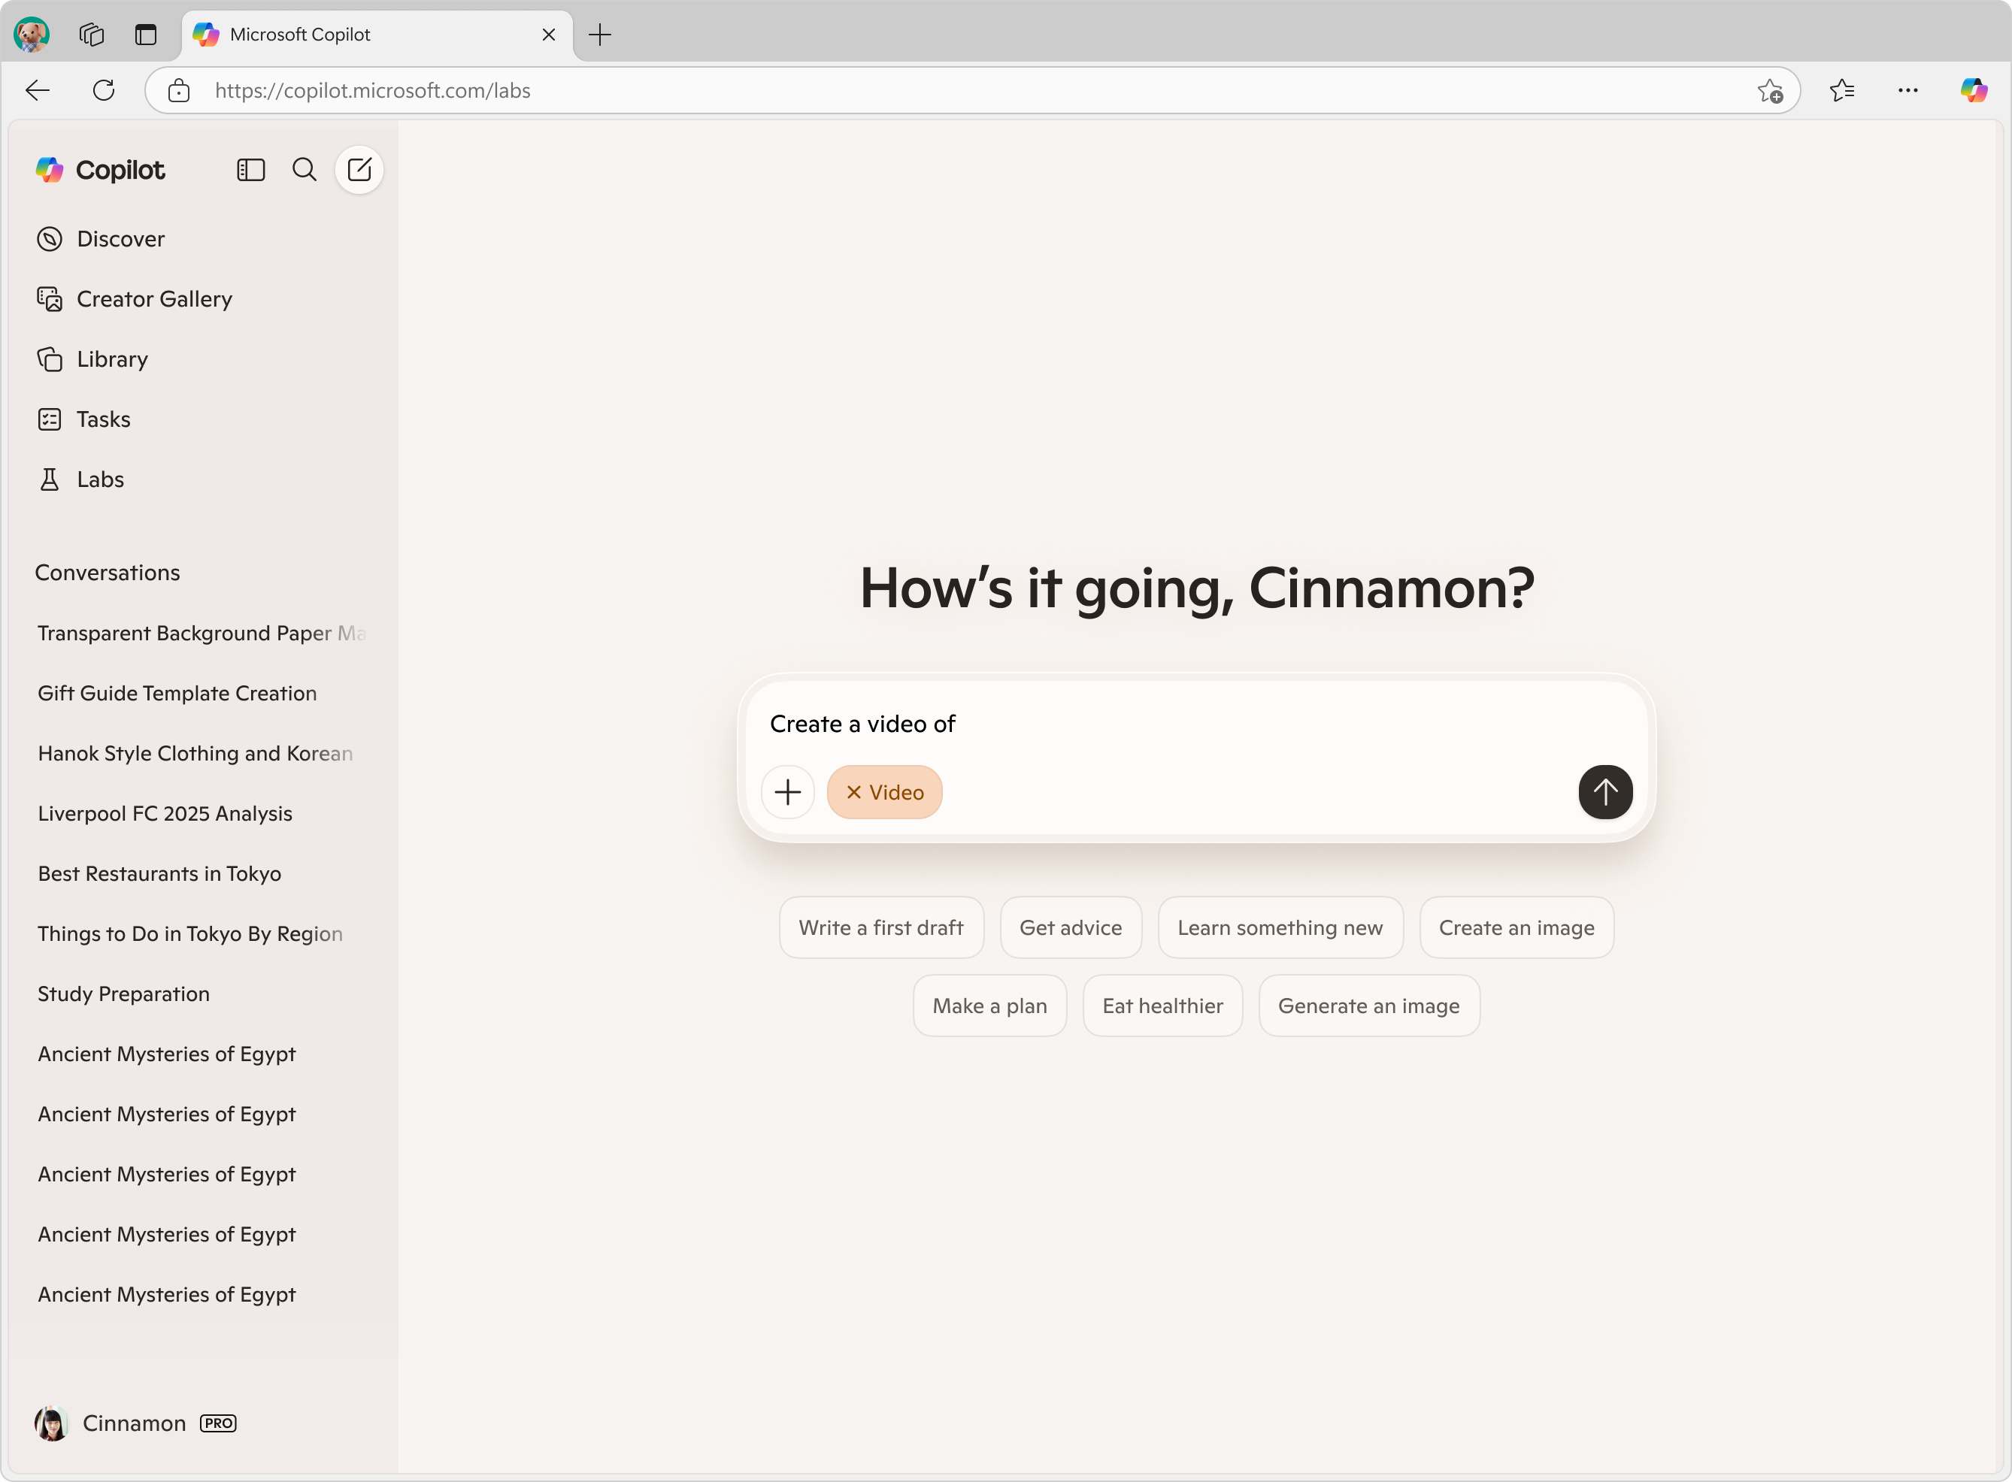Toggle the Copilot sidebar panel icon
Screen dimensions: 2012x1482
(x=250, y=170)
